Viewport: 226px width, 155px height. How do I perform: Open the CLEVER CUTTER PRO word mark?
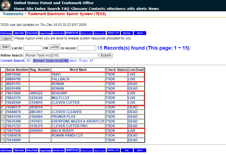pos(70,126)
